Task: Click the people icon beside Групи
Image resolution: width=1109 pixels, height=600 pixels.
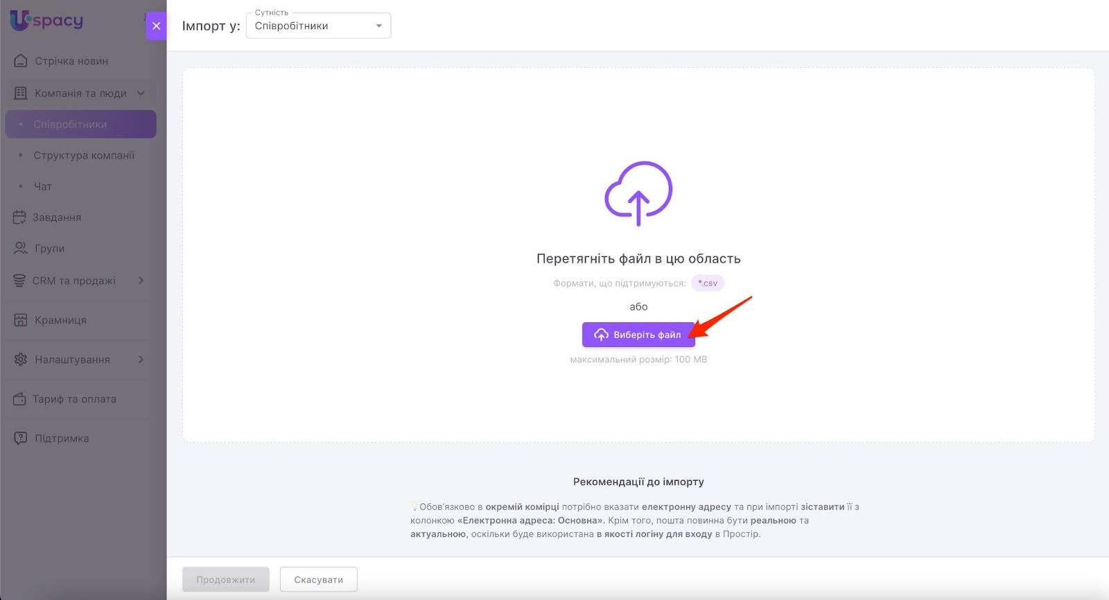Action: tap(21, 248)
